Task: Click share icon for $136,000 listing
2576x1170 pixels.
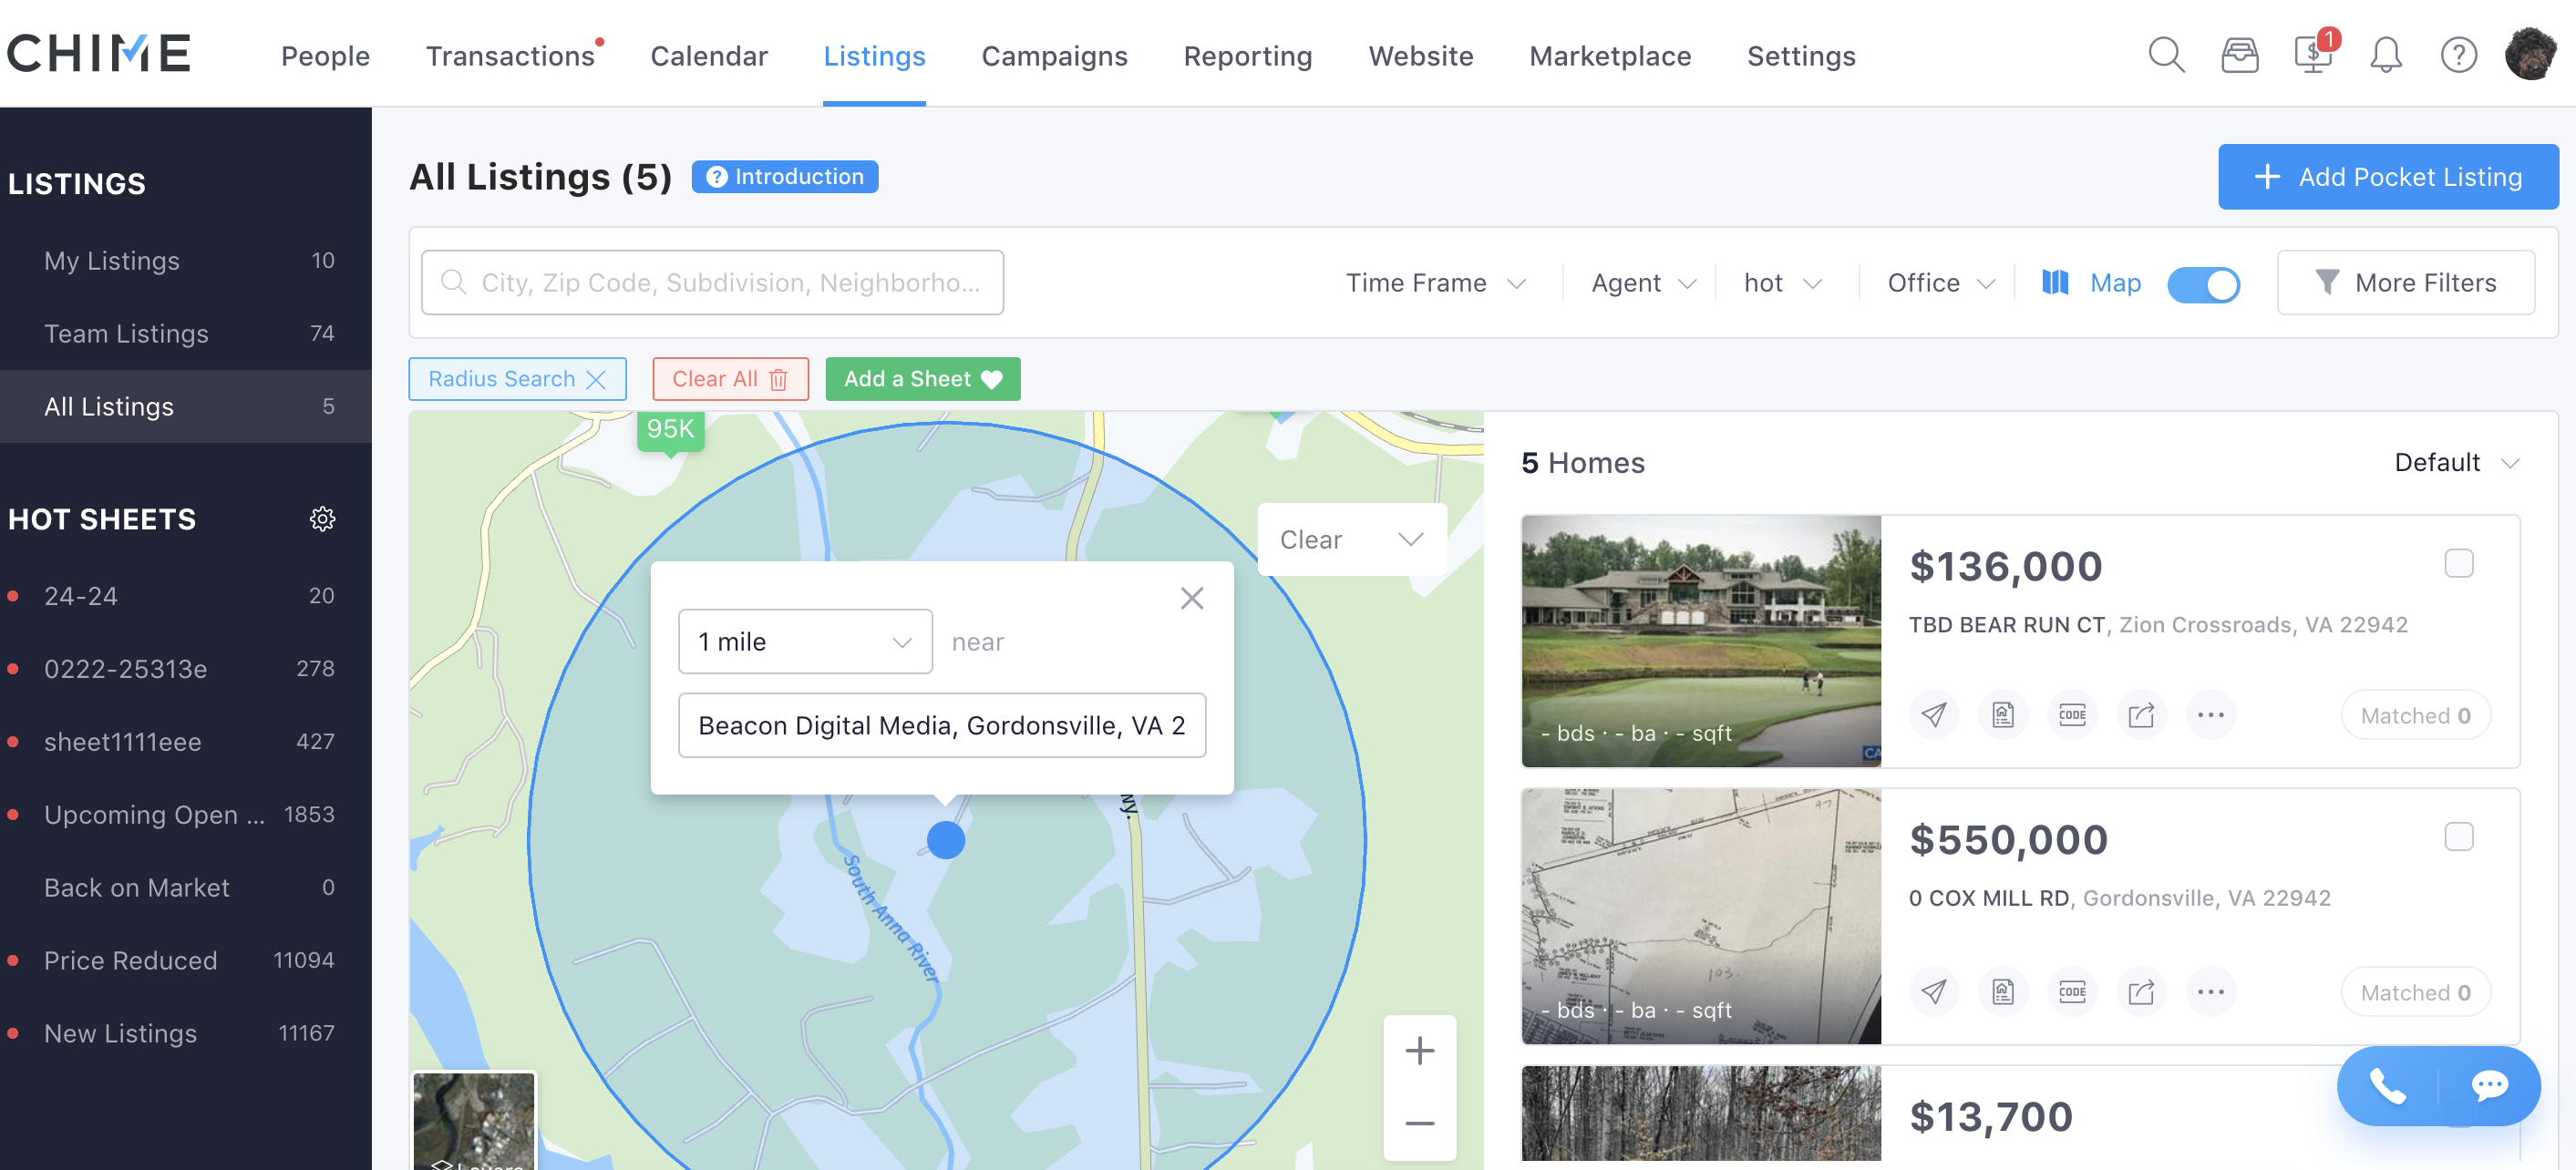Action: (x=2141, y=715)
